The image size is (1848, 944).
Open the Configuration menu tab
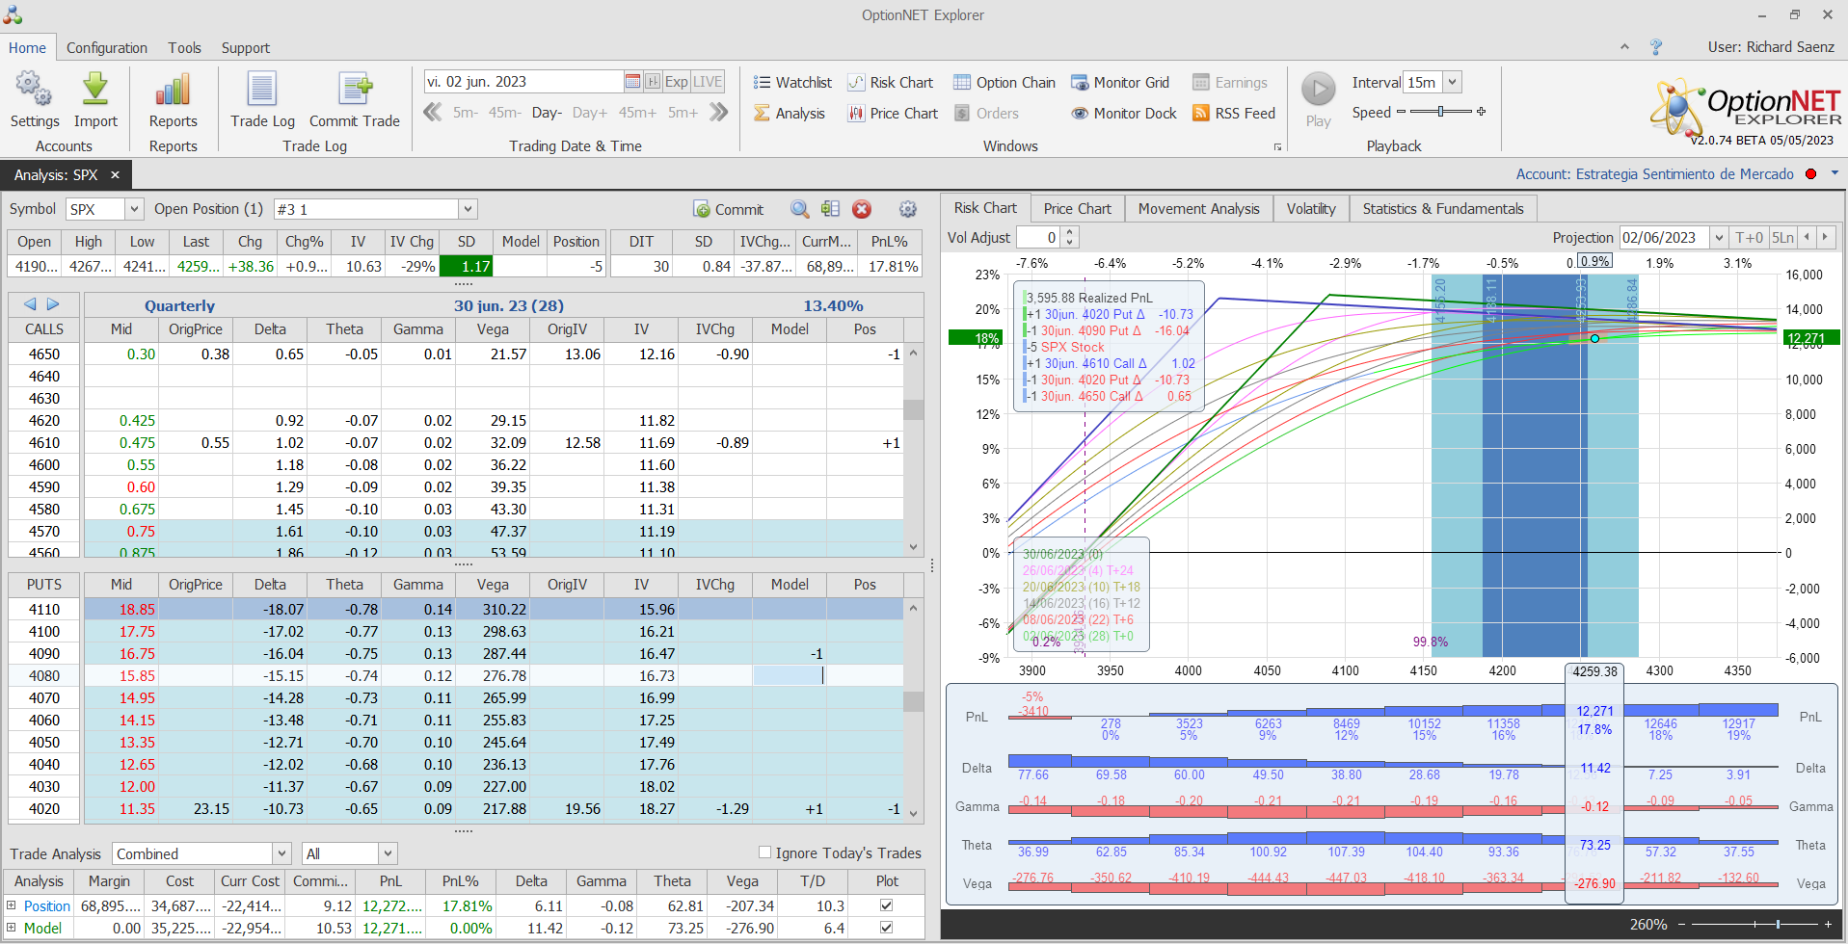coord(107,48)
